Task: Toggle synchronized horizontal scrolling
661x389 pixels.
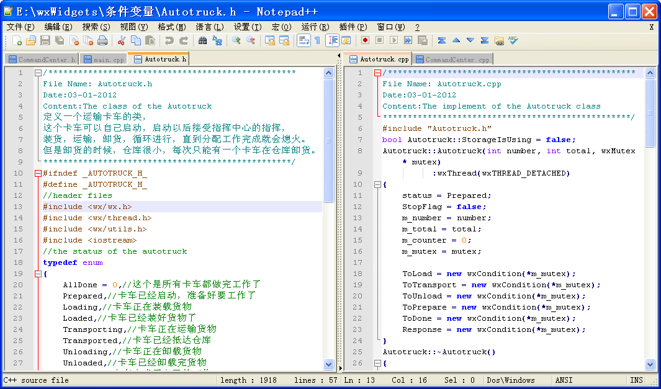Action: (x=284, y=40)
